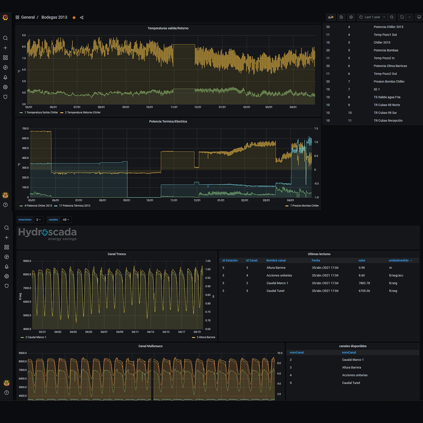Open dashboard settings gear in the top bar
The image size is (423, 423).
(x=351, y=17)
